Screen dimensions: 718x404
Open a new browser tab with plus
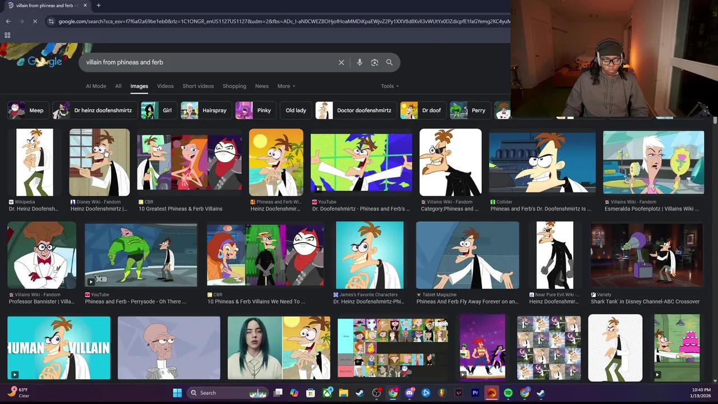click(98, 6)
